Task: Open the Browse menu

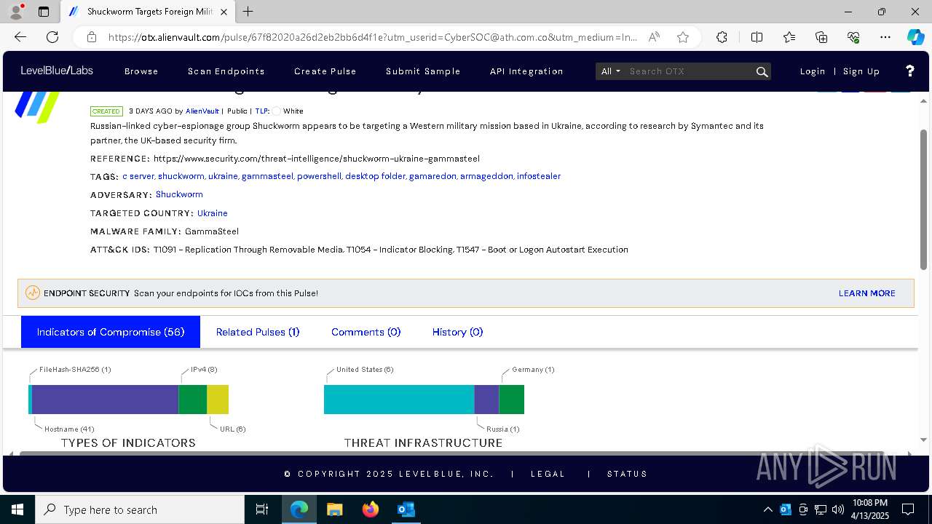Action: point(141,71)
